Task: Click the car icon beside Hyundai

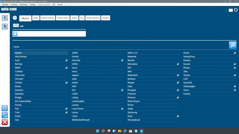Action: point(122,60)
